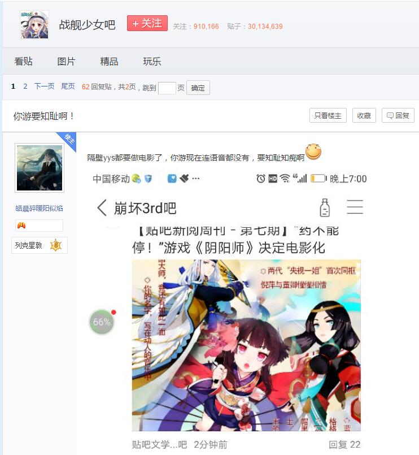Switch to the 看贴 tab
419x455 pixels.
pos(24,61)
